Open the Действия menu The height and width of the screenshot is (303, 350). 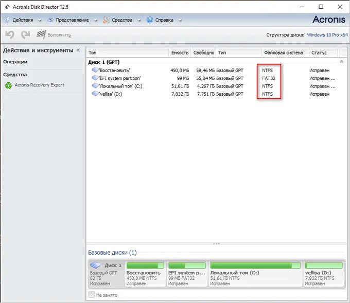point(23,20)
